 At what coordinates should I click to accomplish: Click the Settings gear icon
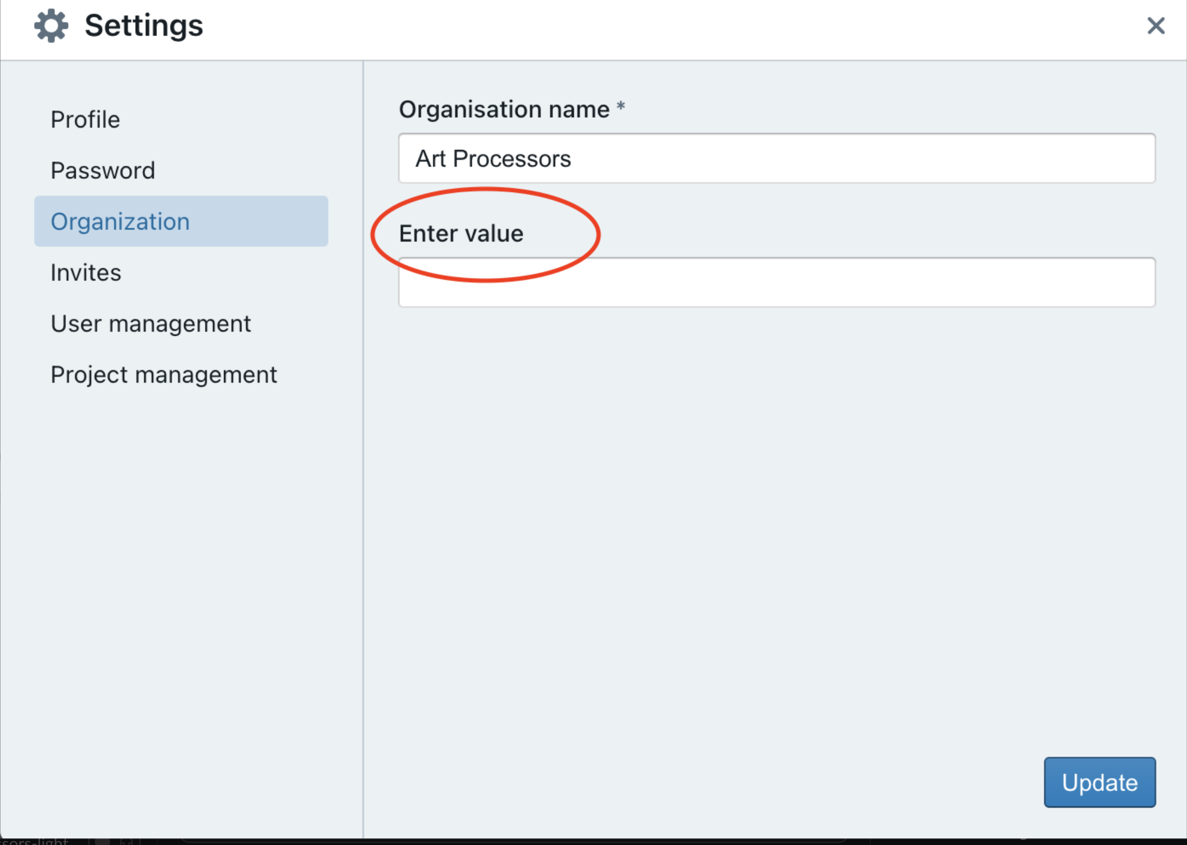pos(51,25)
